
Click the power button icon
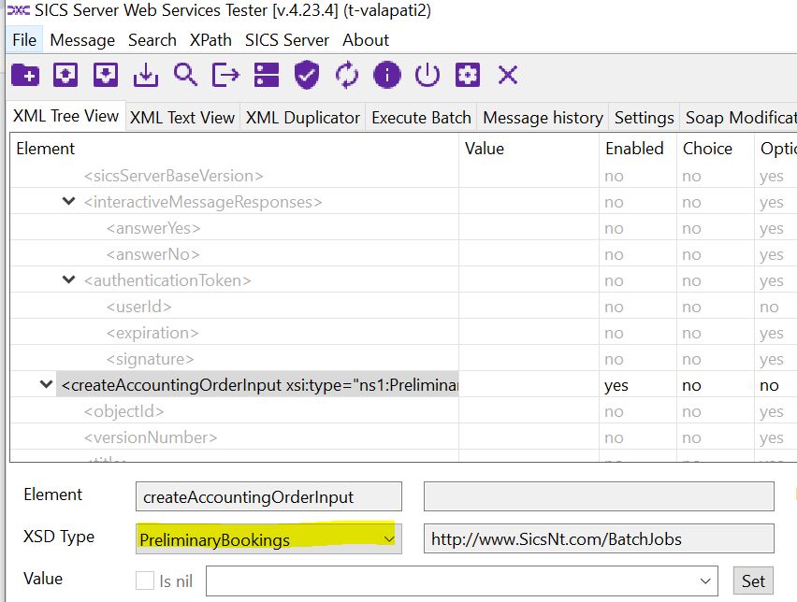[427, 75]
